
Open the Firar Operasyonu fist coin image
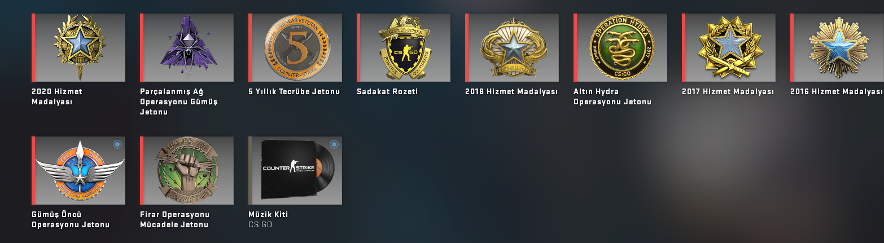pos(187,170)
